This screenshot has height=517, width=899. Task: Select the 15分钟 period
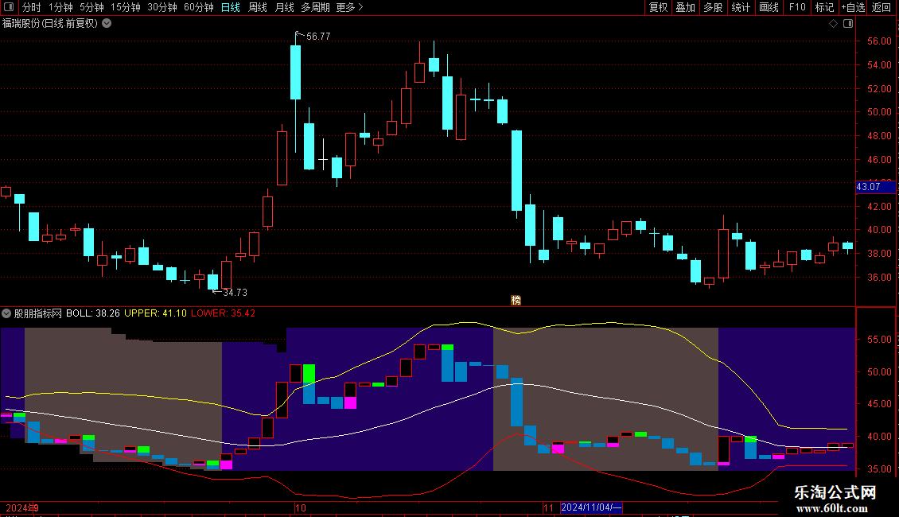[126, 7]
